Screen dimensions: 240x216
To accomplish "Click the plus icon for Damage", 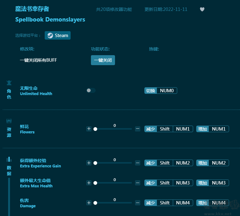I will click(x=89, y=203).
